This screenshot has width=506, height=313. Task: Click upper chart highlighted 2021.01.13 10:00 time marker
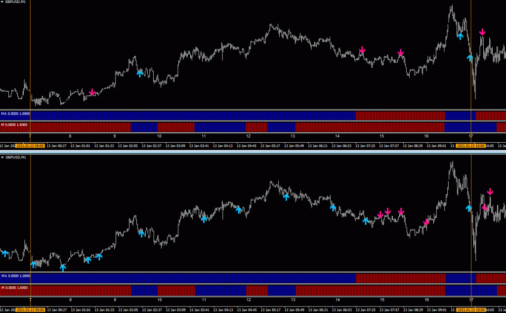click(471, 146)
